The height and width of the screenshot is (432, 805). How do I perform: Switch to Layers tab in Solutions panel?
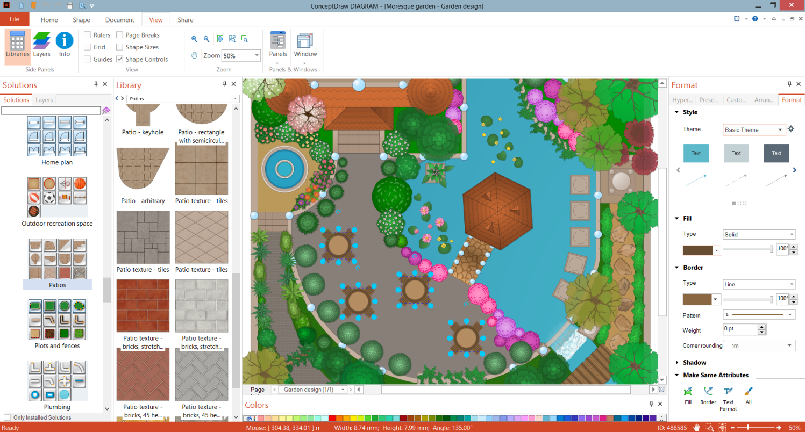coord(44,100)
